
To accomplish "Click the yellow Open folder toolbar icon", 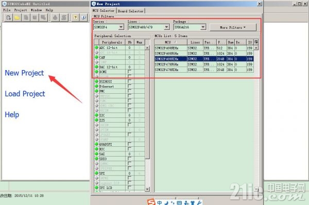I will point(17,18).
